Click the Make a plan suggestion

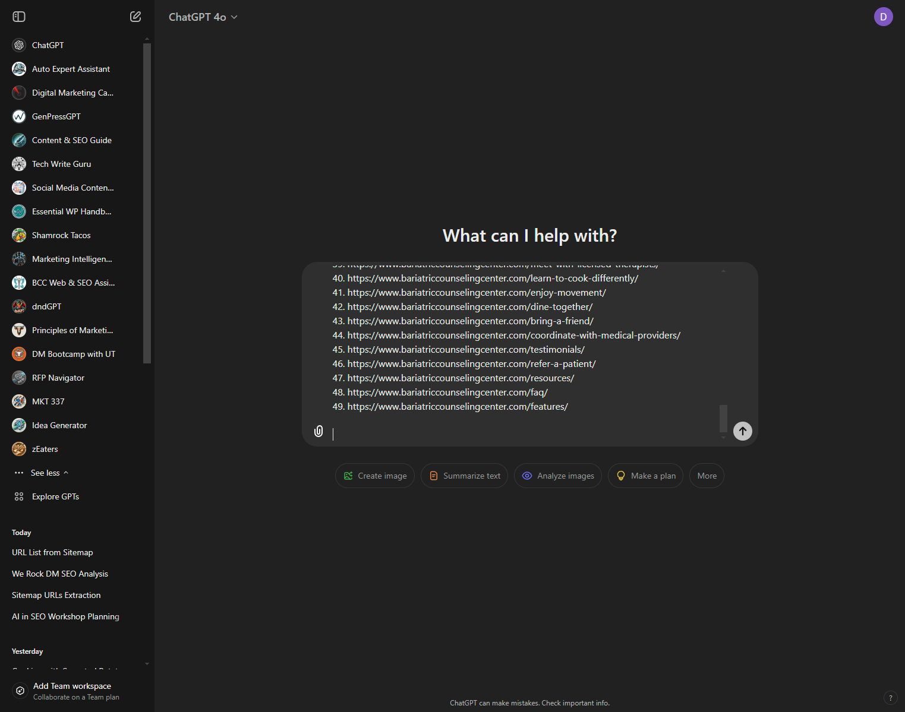tap(646, 476)
